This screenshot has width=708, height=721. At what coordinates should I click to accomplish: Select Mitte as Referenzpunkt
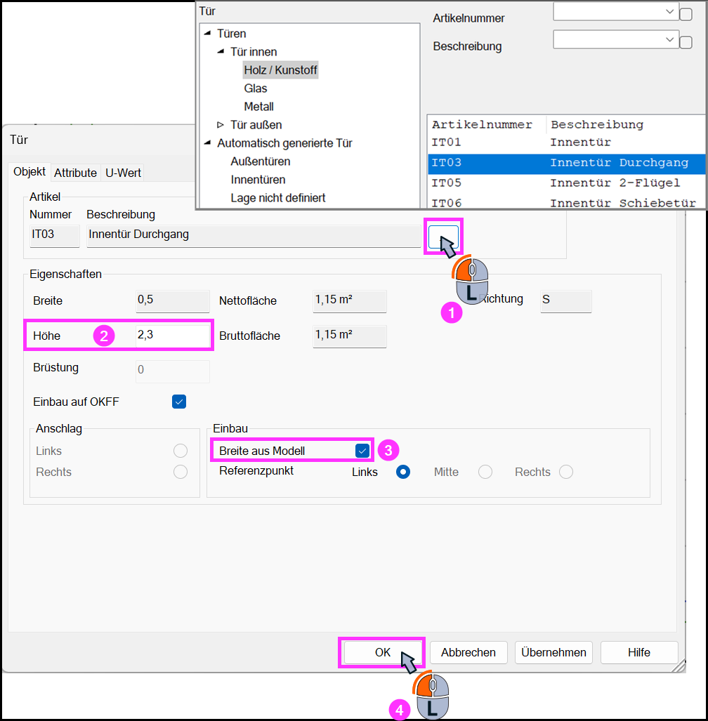coord(485,472)
